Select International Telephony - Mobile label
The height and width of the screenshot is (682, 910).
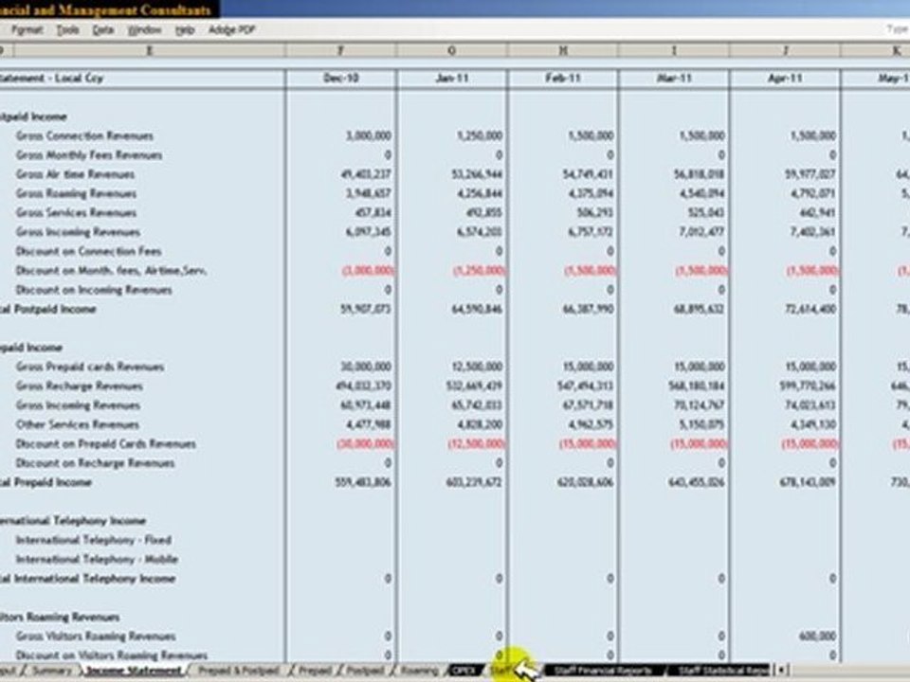click(x=97, y=559)
